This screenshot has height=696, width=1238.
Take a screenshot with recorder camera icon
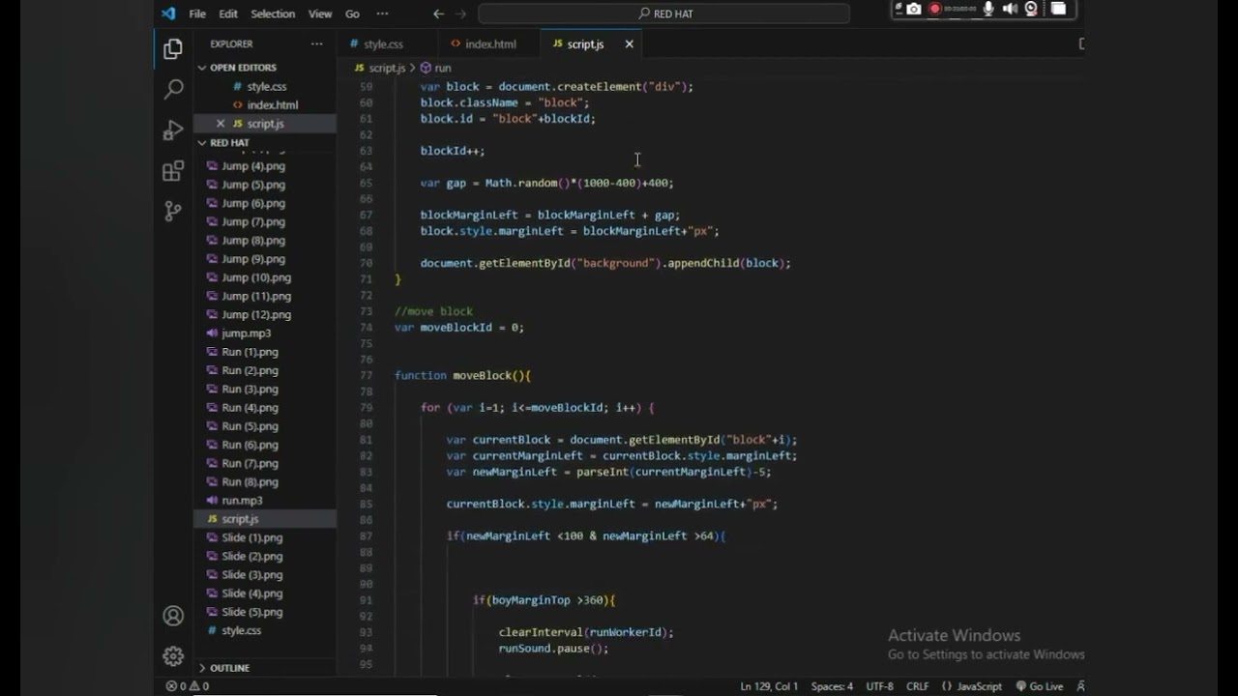(x=914, y=9)
